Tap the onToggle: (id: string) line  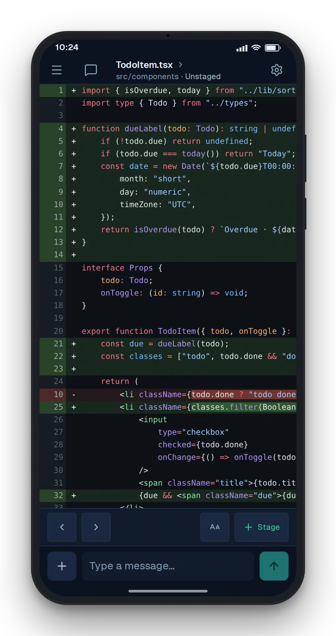click(168, 293)
